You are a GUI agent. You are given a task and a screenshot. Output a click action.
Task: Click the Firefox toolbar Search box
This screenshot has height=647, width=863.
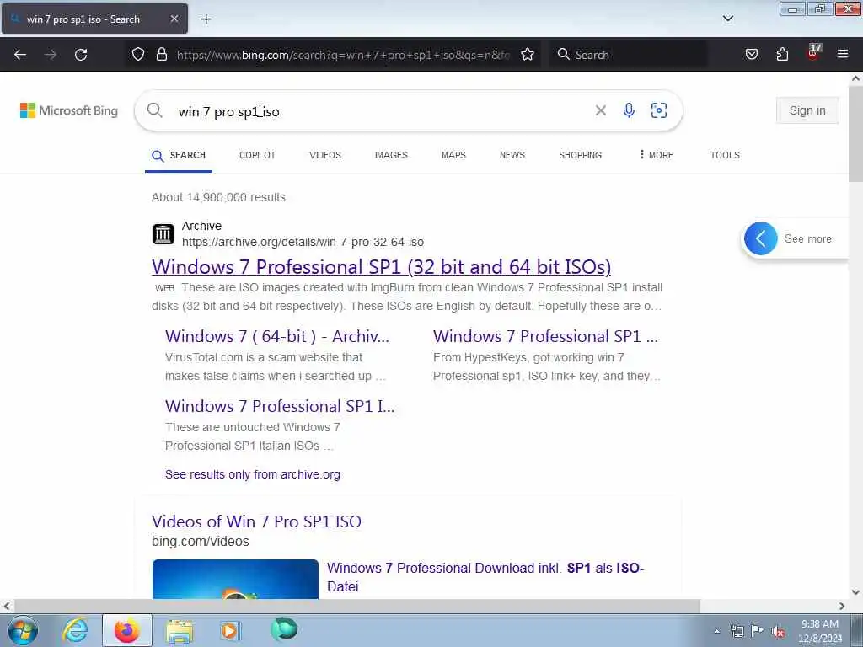pos(628,55)
